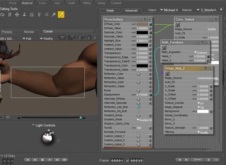Open Texture_Coords UV dropdown
Image resolution: width=226 pixels, height=165 pixels.
point(201,103)
